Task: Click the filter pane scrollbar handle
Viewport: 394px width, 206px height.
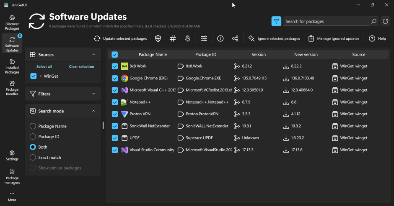Action: point(103,125)
